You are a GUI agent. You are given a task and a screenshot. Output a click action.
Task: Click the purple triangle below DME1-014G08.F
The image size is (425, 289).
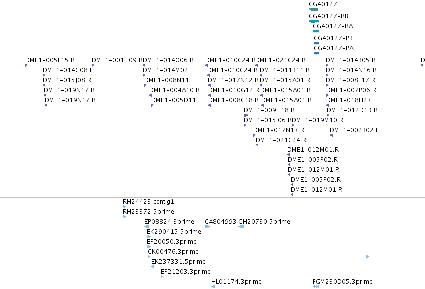44,75
